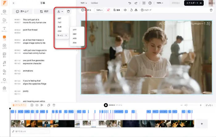This screenshot has height=137, width=216.
Task: Delete subtitles with the trash icon
Action: click(x=69, y=11)
